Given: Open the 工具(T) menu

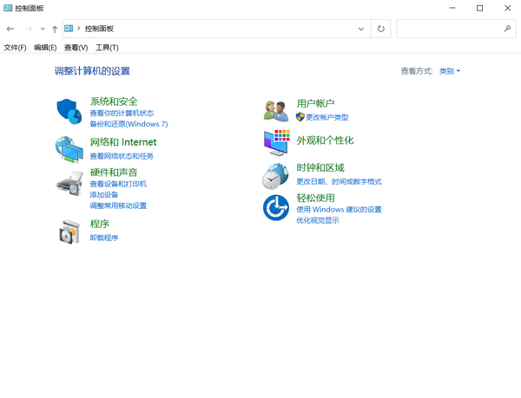Looking at the screenshot, I should click(107, 48).
